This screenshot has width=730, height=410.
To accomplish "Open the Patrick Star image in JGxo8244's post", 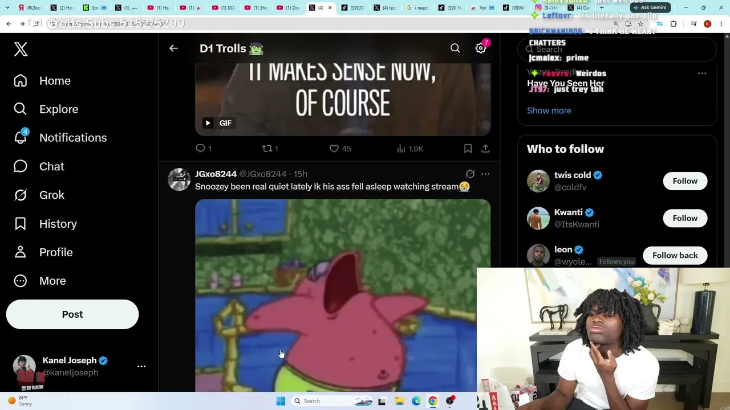I will (x=343, y=295).
